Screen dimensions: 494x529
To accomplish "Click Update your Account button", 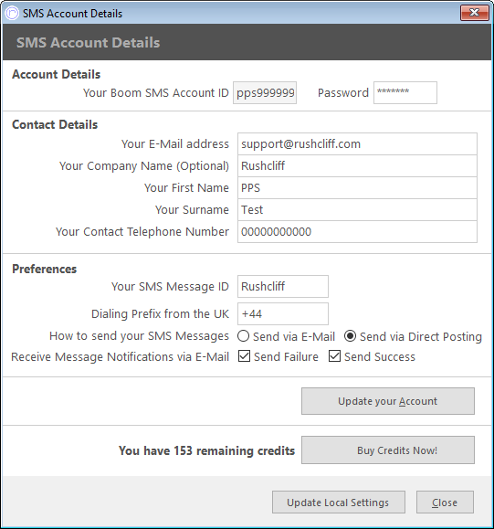I will point(388,401).
